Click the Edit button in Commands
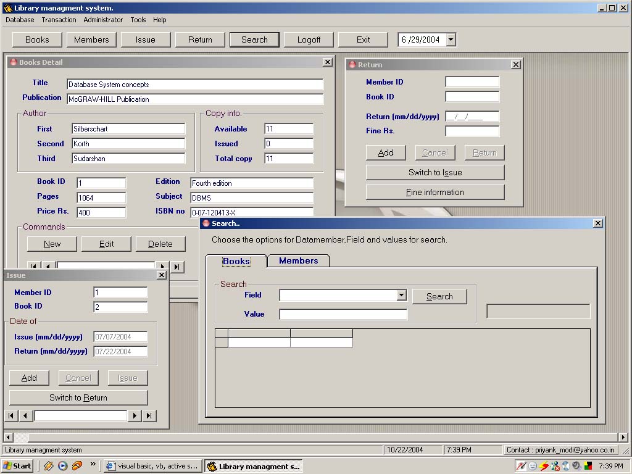The image size is (632, 474). pos(106,244)
